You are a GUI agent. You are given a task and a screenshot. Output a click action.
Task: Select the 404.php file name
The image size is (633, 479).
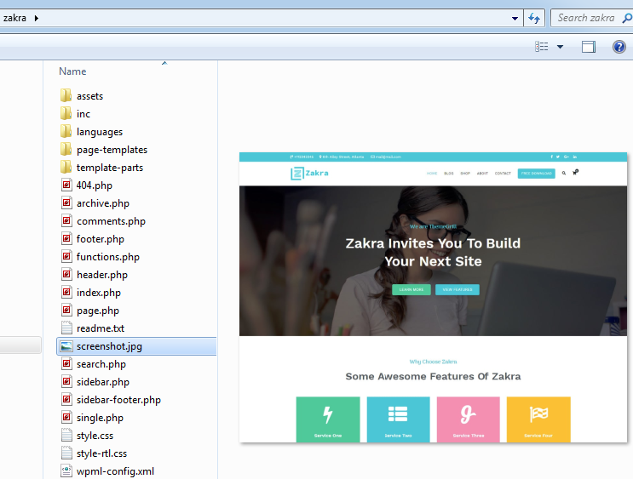[x=95, y=185]
